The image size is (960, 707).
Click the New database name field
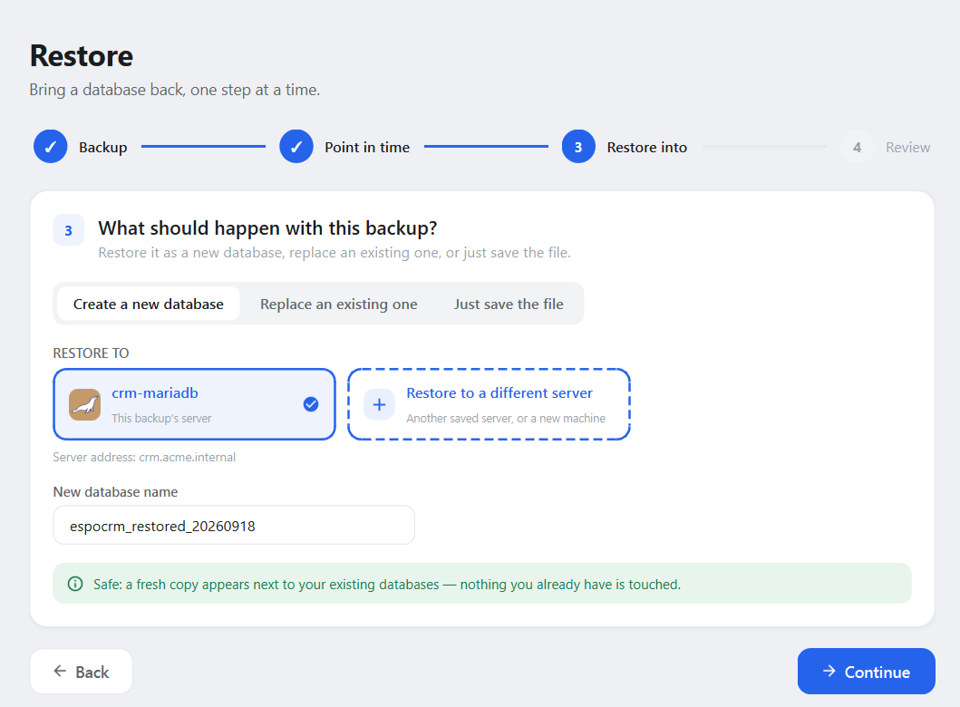click(x=234, y=525)
